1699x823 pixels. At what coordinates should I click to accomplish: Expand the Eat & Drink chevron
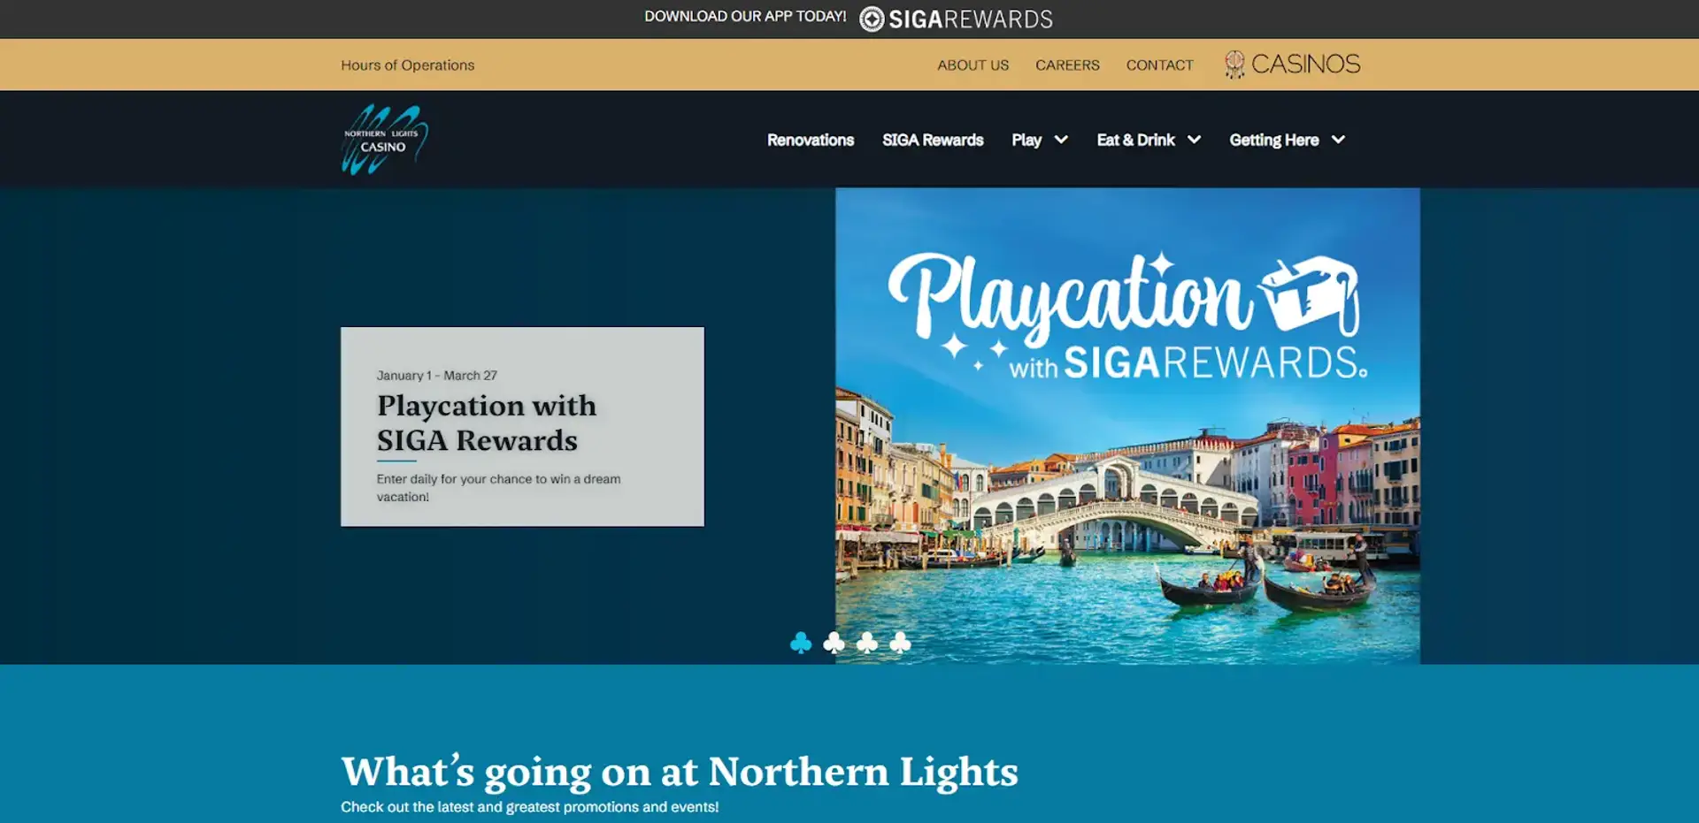pos(1194,140)
